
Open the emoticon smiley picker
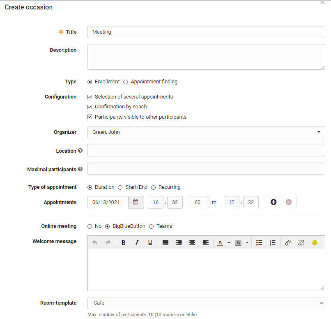coord(315,243)
